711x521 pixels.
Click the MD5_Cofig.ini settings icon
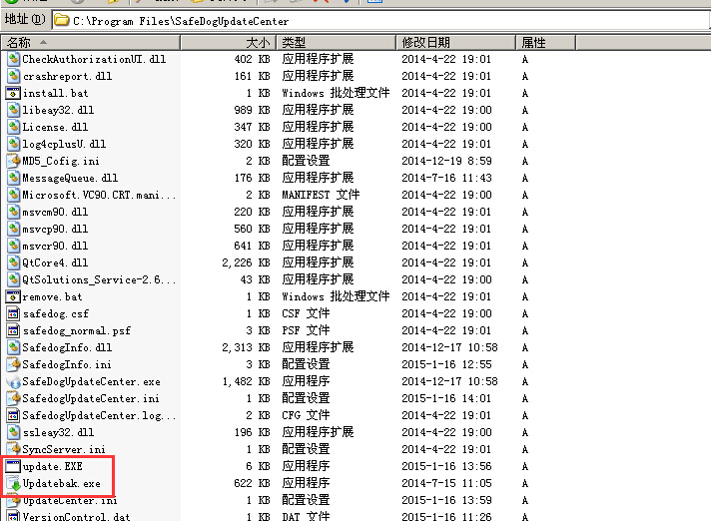pos(14,161)
